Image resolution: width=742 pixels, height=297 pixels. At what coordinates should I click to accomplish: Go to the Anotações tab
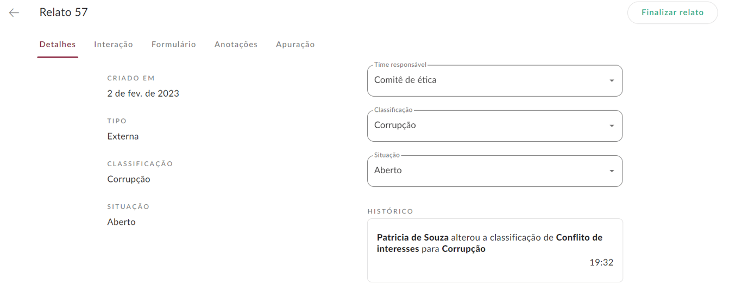pyautogui.click(x=236, y=45)
